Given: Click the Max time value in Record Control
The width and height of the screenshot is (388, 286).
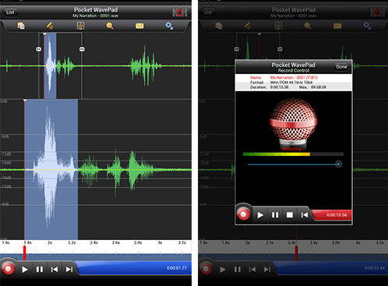Looking at the screenshot, I should coord(319,87).
